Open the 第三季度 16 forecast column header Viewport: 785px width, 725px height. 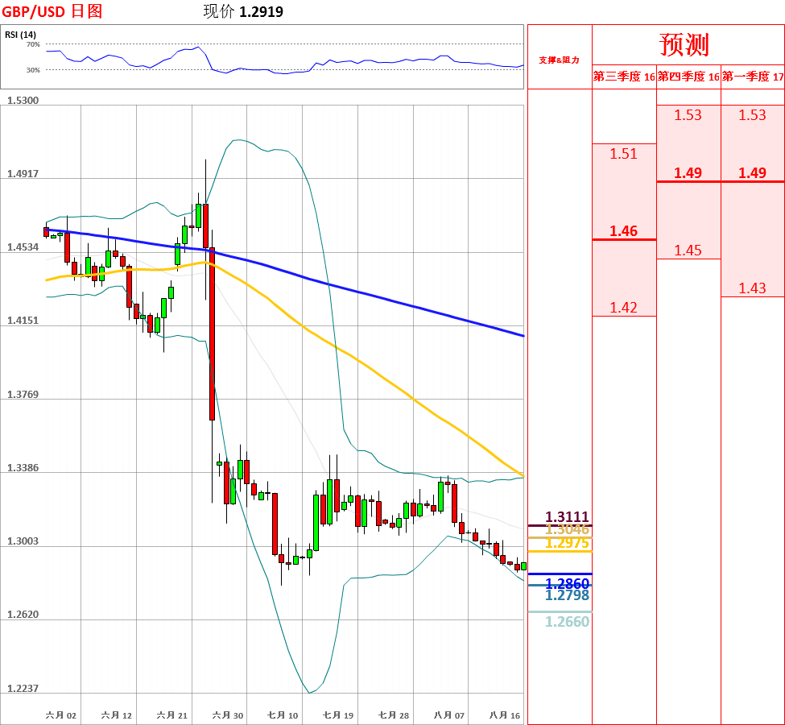tap(624, 77)
